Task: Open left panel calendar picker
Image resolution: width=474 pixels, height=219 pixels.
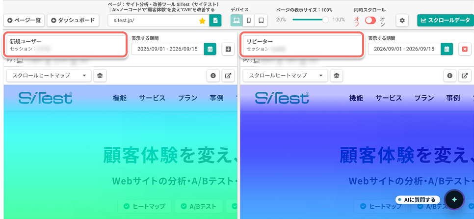Action: click(210, 49)
